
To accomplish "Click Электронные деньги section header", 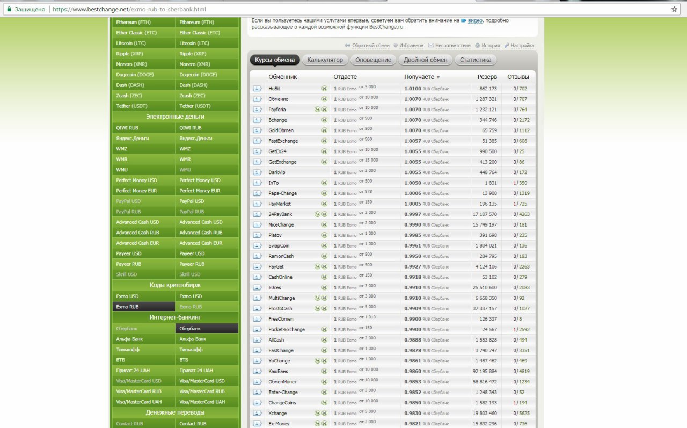I will coord(176,117).
